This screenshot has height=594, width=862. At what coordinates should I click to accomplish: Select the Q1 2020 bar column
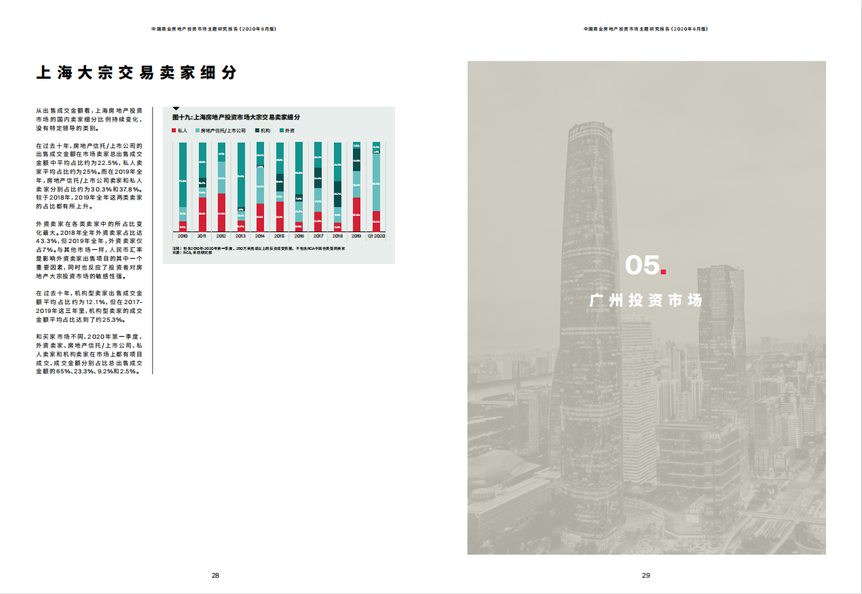coord(376,187)
